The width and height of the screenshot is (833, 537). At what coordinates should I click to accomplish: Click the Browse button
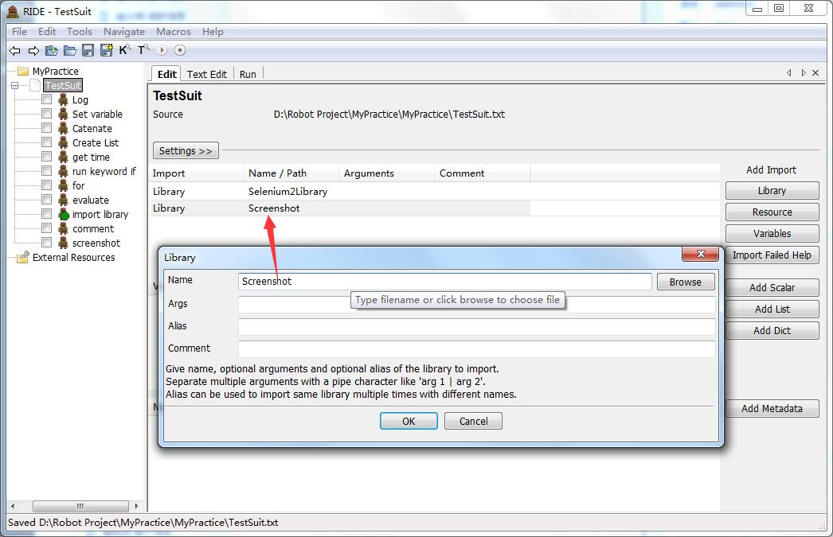(x=685, y=282)
